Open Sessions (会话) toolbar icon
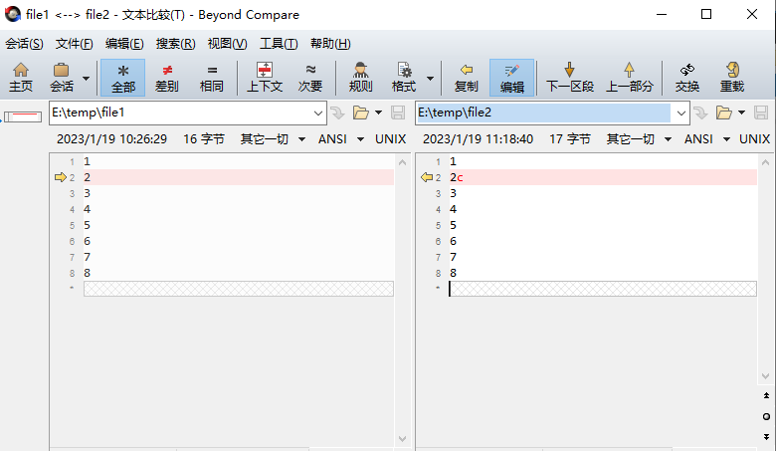The width and height of the screenshot is (776, 451). [62, 78]
